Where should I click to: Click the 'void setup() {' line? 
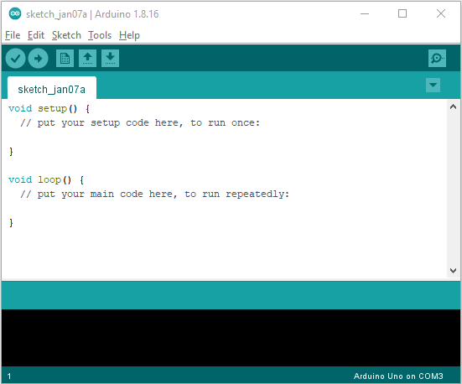tap(49, 109)
